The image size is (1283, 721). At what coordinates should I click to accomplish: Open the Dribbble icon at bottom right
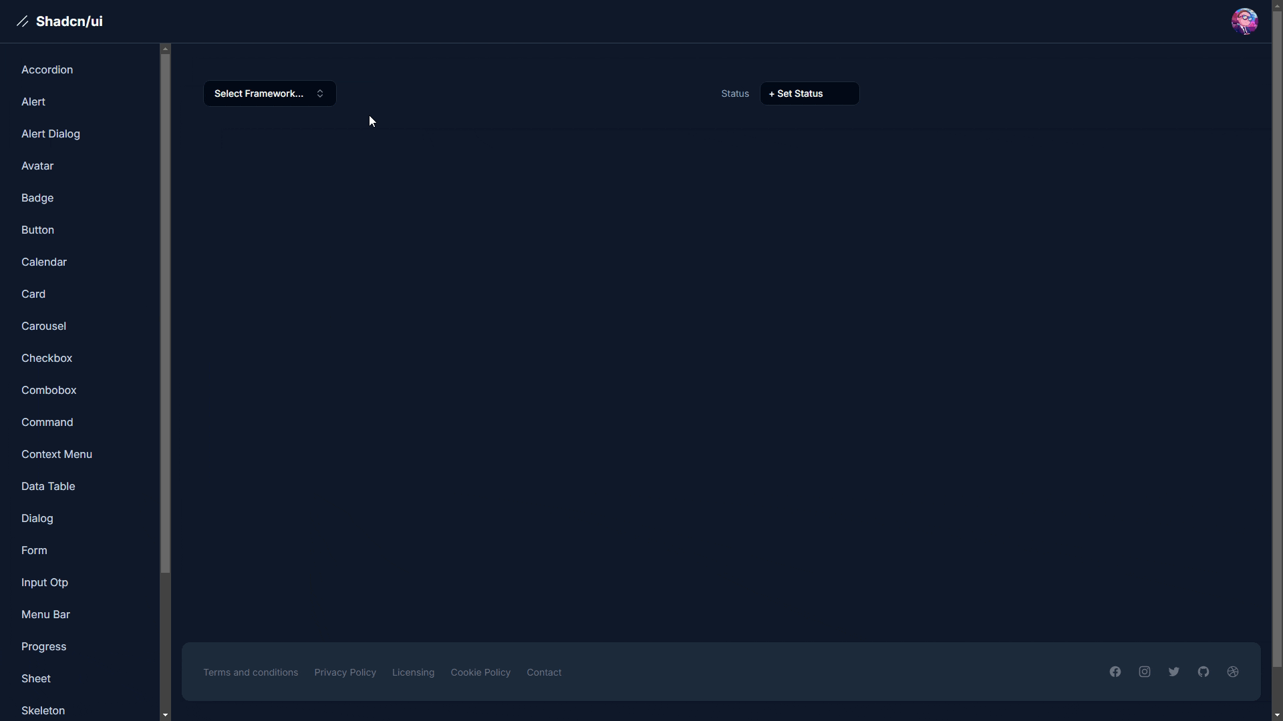tap(1232, 672)
